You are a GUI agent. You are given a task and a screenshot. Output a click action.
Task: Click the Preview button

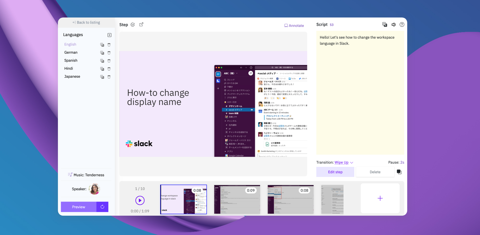click(79, 207)
